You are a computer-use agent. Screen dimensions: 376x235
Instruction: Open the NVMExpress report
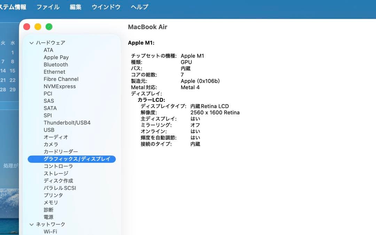tap(60, 86)
